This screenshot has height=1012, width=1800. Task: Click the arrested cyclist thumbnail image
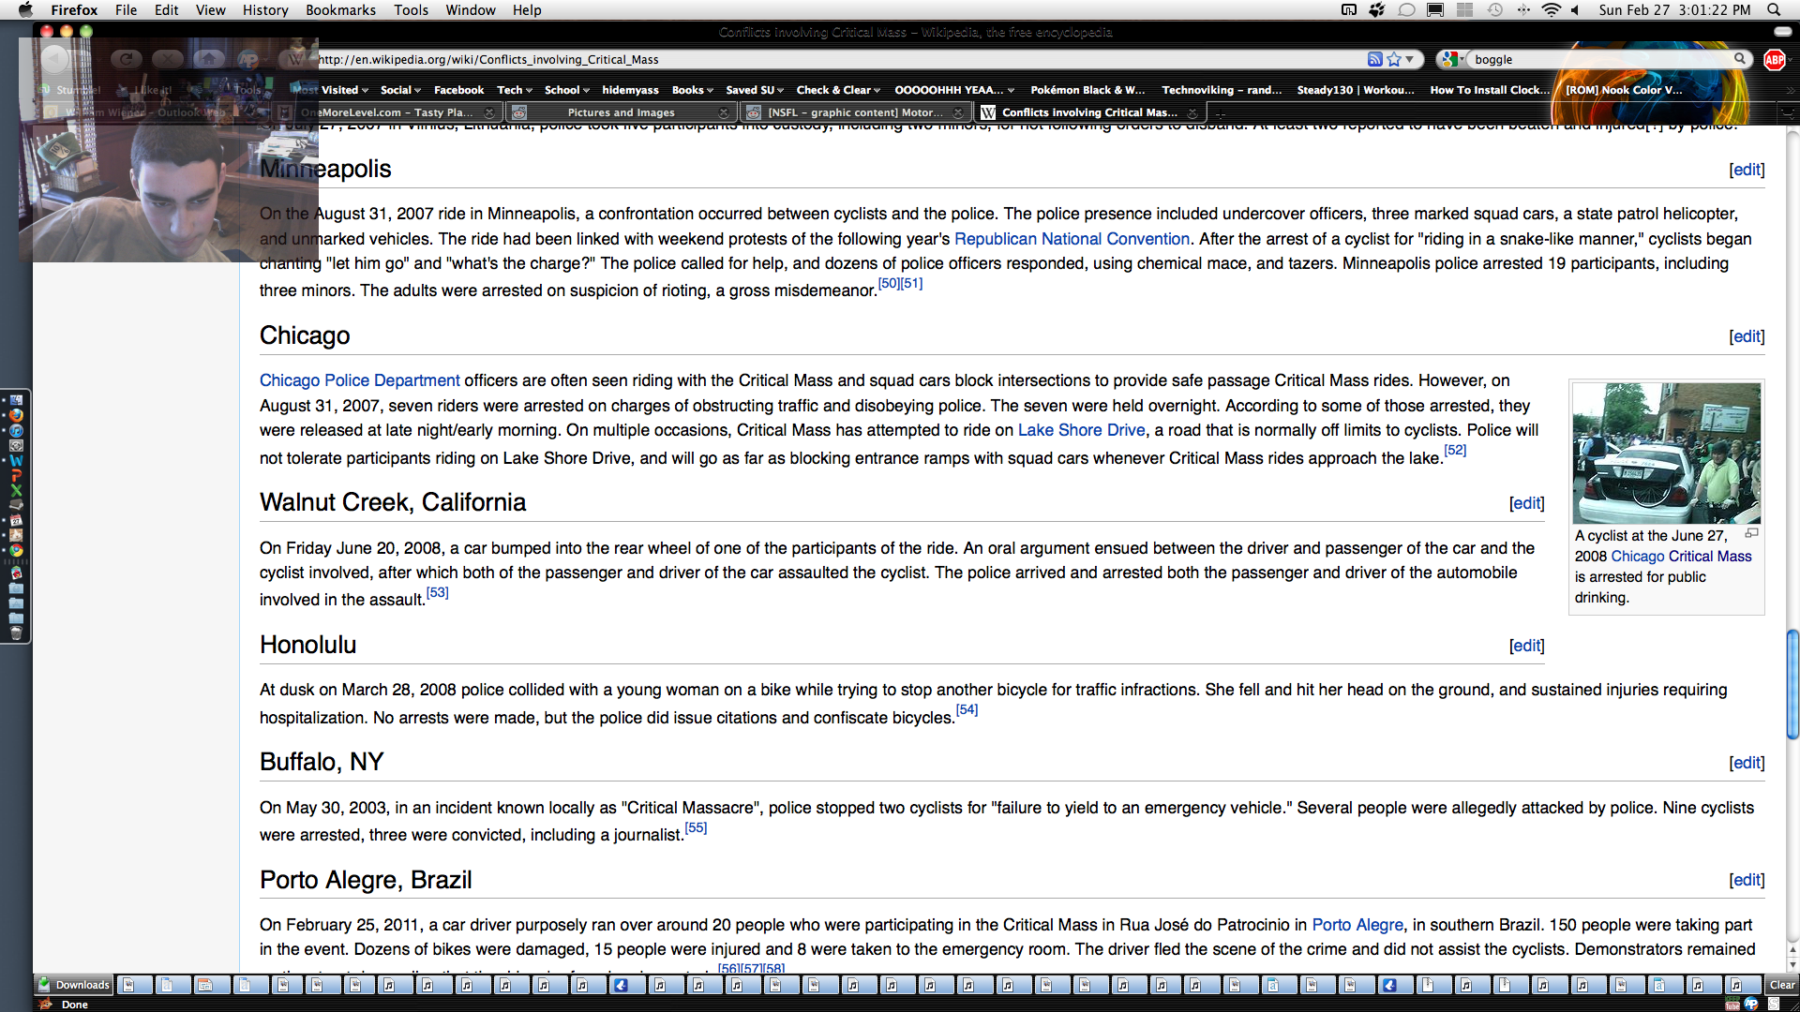coord(1666,453)
